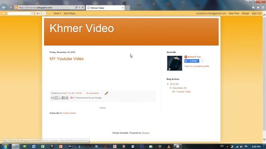Click the page scrollbar up arrow
The height and width of the screenshot is (149, 266).
pyautogui.click(x=264, y=15)
